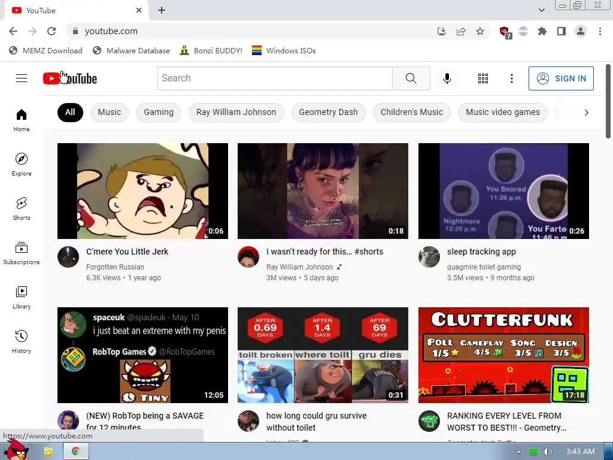
Task: Select the Children's Music chip
Action: coord(412,113)
